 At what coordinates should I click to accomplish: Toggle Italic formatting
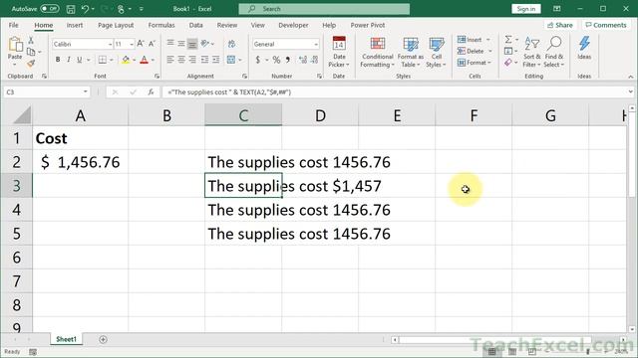pyautogui.click(x=69, y=60)
